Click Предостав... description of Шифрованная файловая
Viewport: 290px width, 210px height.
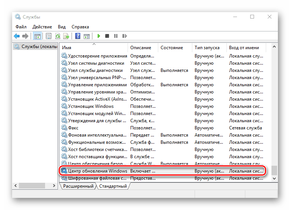[143, 178]
